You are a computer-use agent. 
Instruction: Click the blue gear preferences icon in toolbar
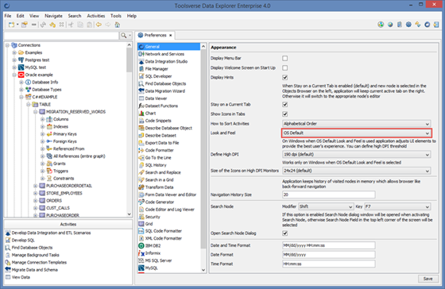(408, 25)
